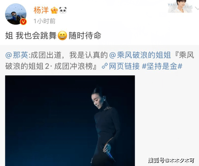The width and height of the screenshot is (199, 166).
Task: Click the 1小时前 timestamp
Action: (x=44, y=21)
